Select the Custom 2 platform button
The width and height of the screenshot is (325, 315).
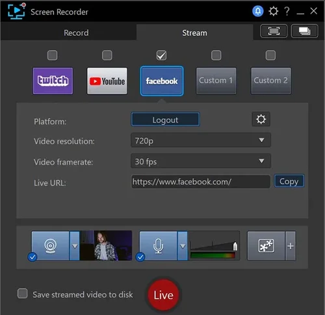click(x=271, y=81)
